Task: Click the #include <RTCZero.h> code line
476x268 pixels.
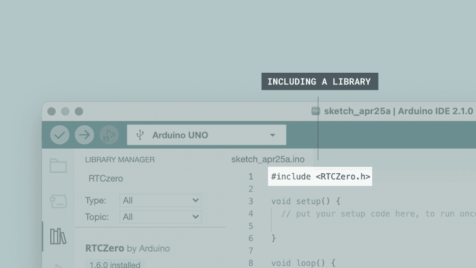Action: [x=320, y=177]
